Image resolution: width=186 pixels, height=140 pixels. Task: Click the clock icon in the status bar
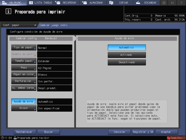(x=2, y=138)
